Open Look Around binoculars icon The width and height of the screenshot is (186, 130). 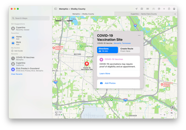154,9
